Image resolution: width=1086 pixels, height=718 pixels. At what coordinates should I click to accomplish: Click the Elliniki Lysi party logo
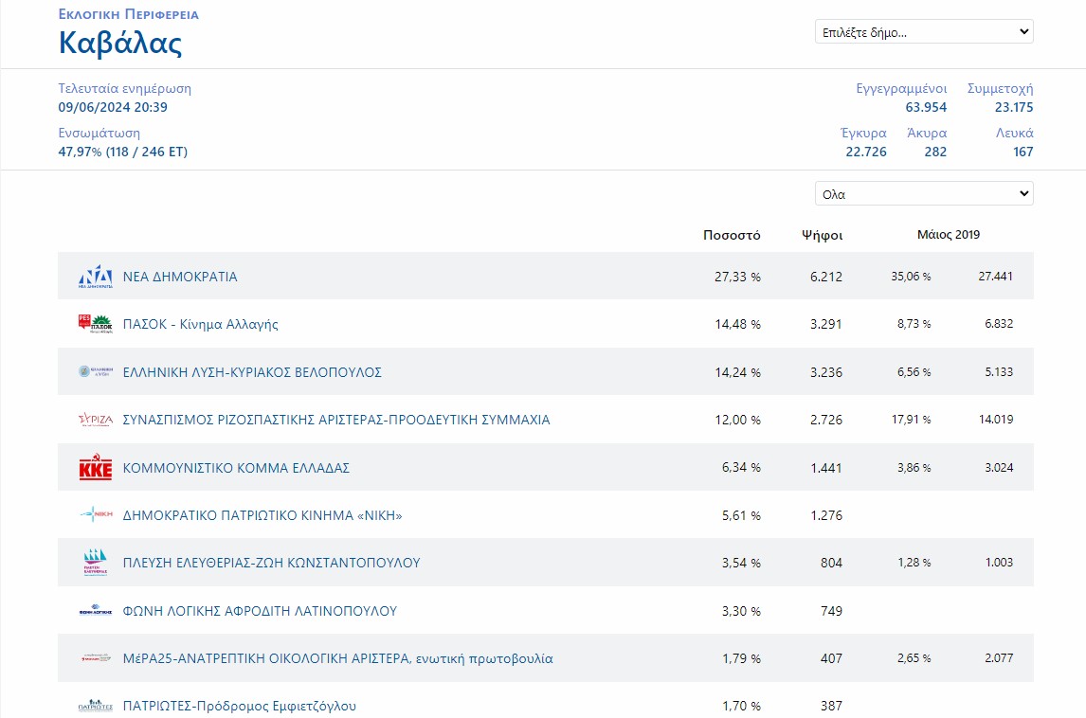coord(95,372)
